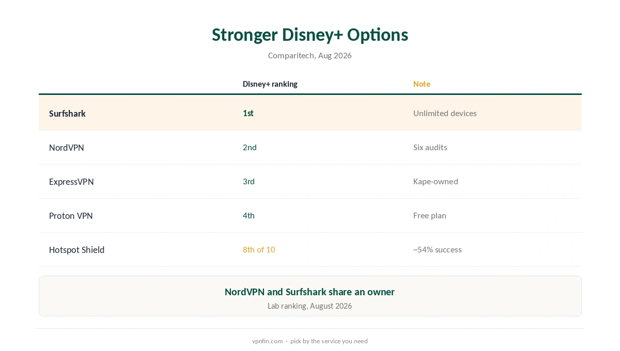
Task: Click the "8th of 10" ranking cell
Action: pyautogui.click(x=259, y=249)
